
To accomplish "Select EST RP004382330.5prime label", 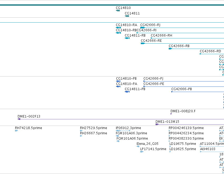I will [186, 139].
